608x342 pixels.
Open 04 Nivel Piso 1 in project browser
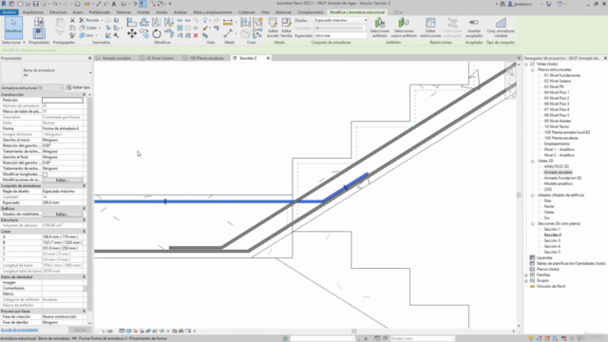coord(557,93)
